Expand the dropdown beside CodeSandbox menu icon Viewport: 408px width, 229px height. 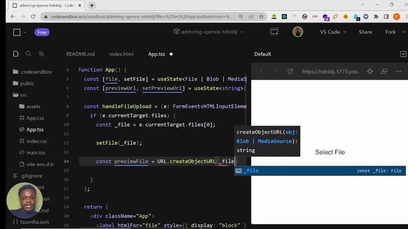pos(25,32)
